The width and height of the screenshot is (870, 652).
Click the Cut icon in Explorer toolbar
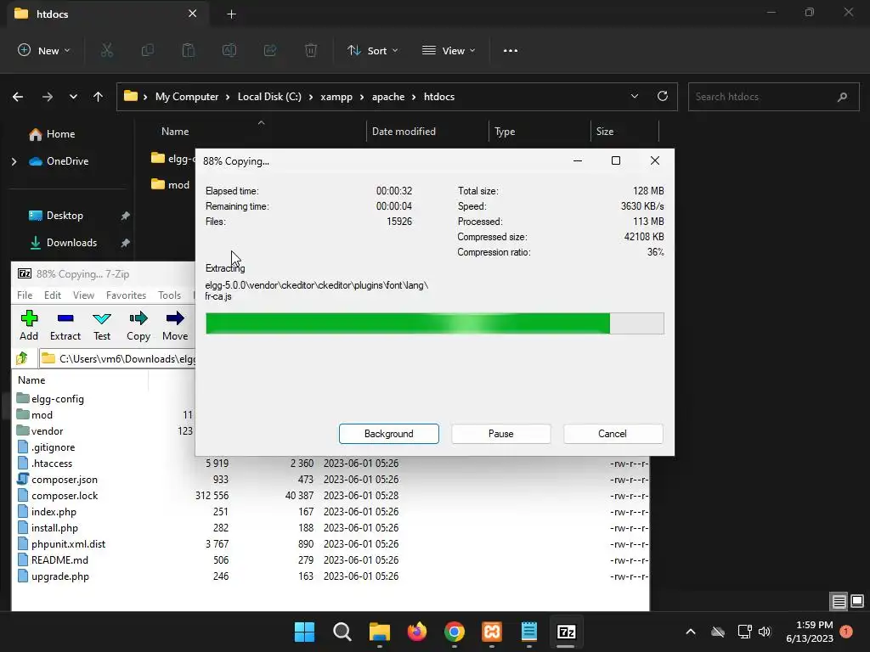pyautogui.click(x=106, y=50)
